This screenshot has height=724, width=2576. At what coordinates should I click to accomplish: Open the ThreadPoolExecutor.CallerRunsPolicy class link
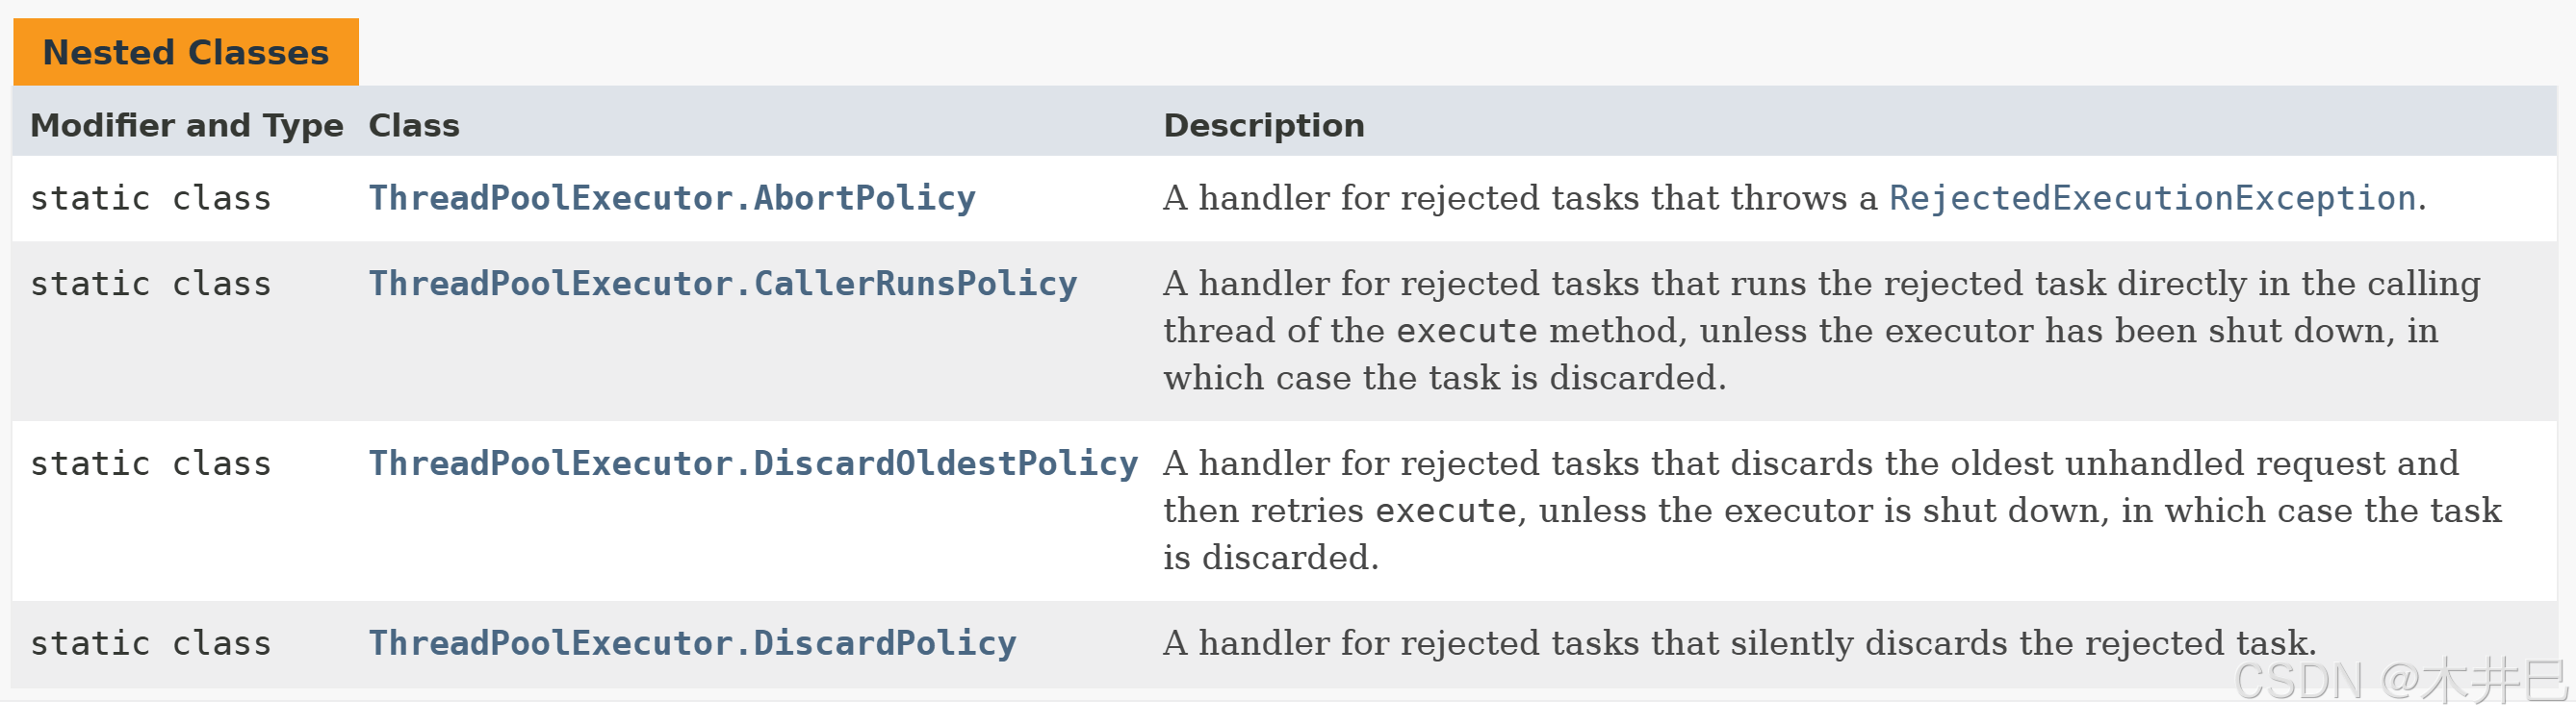coord(723,284)
